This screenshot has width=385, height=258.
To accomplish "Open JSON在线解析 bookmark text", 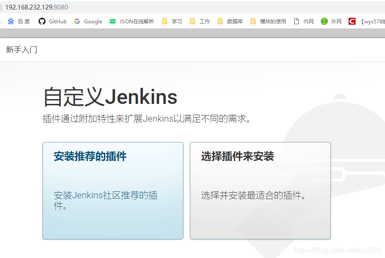I will [137, 22].
